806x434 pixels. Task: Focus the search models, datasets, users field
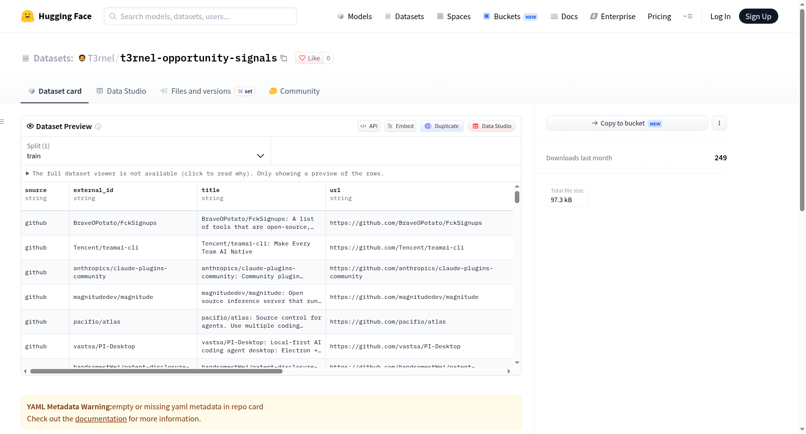200,16
